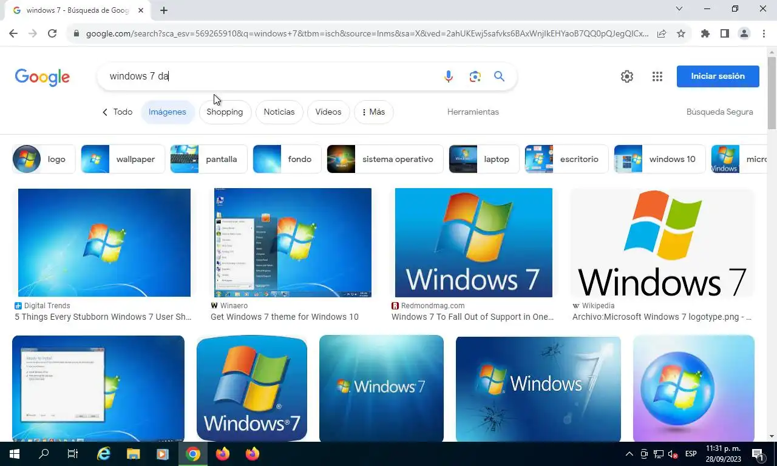Screen dimensions: 777x466
Task: Filter by the pantalla chip
Action: tap(209, 159)
